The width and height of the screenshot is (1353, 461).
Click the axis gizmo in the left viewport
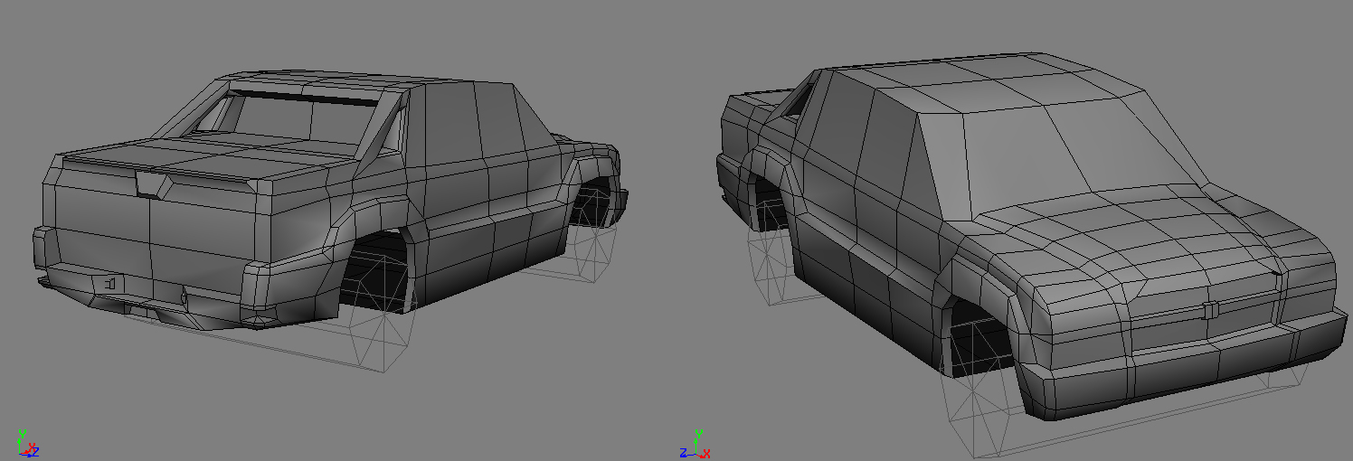point(26,445)
